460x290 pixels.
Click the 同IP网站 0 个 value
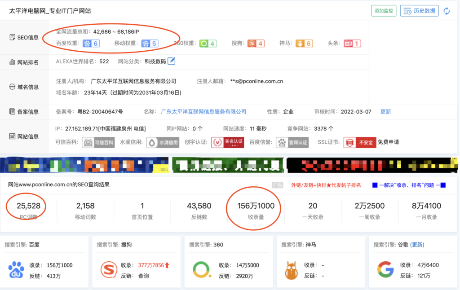point(198,129)
